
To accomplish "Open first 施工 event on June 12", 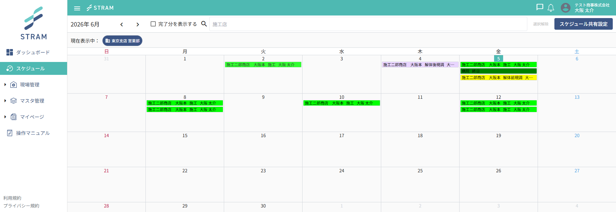I will 499,103.
